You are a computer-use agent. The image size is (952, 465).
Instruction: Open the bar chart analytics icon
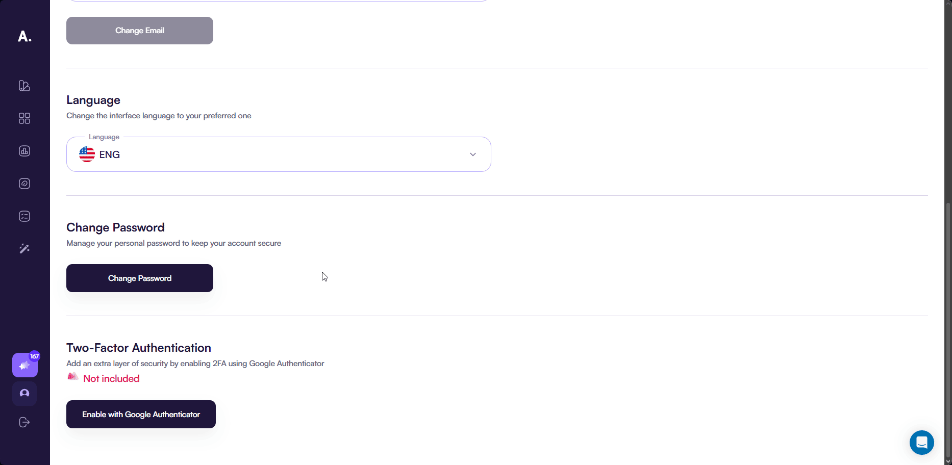(x=24, y=151)
